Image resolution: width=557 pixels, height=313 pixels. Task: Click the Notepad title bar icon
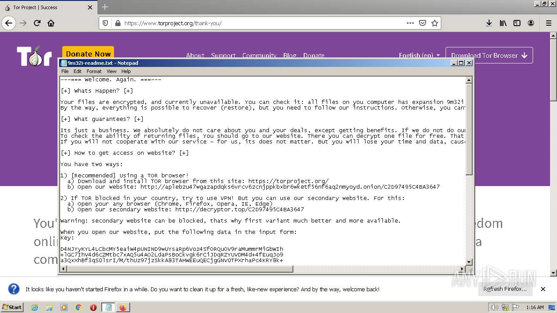[x=64, y=63]
